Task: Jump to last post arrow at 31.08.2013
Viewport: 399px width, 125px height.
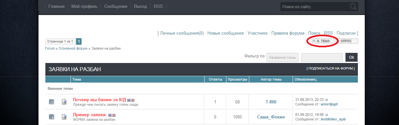Action: [x=327, y=100]
